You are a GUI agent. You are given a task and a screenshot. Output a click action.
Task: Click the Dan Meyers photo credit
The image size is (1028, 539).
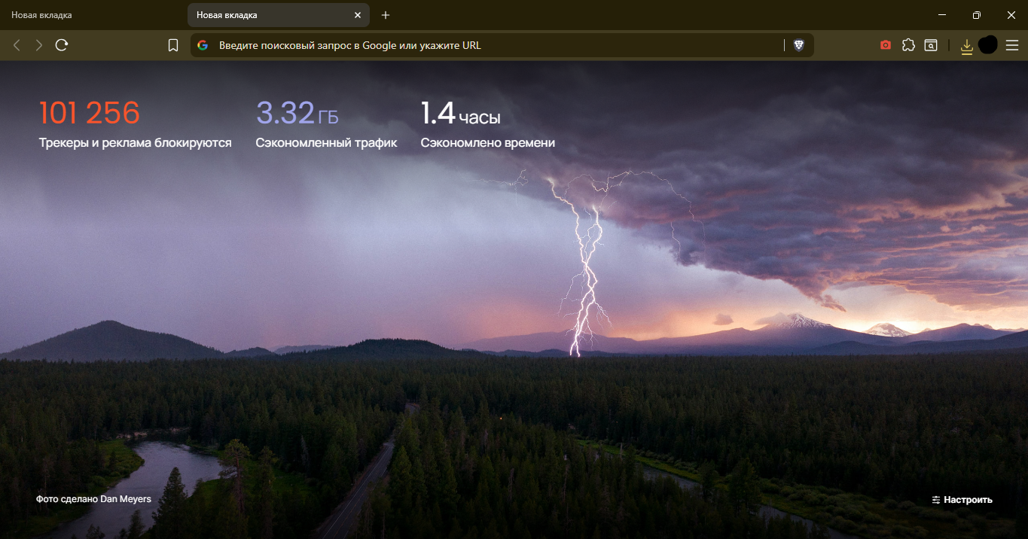(92, 498)
